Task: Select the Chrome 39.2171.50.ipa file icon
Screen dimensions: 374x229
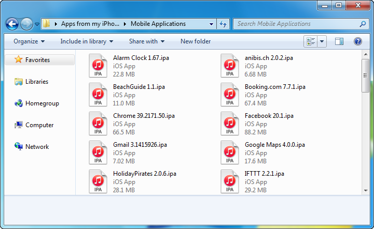Action: (x=98, y=124)
